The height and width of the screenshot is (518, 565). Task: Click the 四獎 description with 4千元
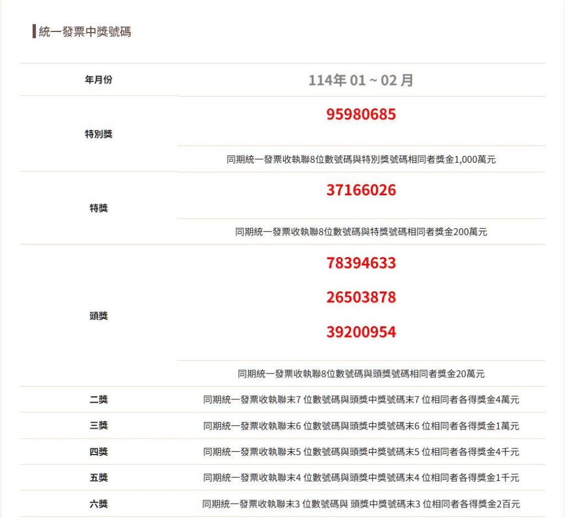[361, 452]
